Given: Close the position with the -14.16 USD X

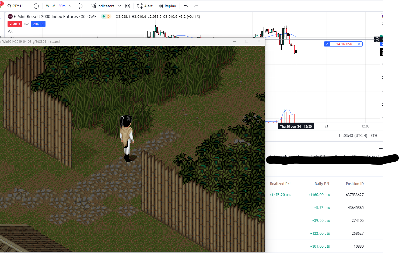Looking at the screenshot, I should tap(359, 44).
